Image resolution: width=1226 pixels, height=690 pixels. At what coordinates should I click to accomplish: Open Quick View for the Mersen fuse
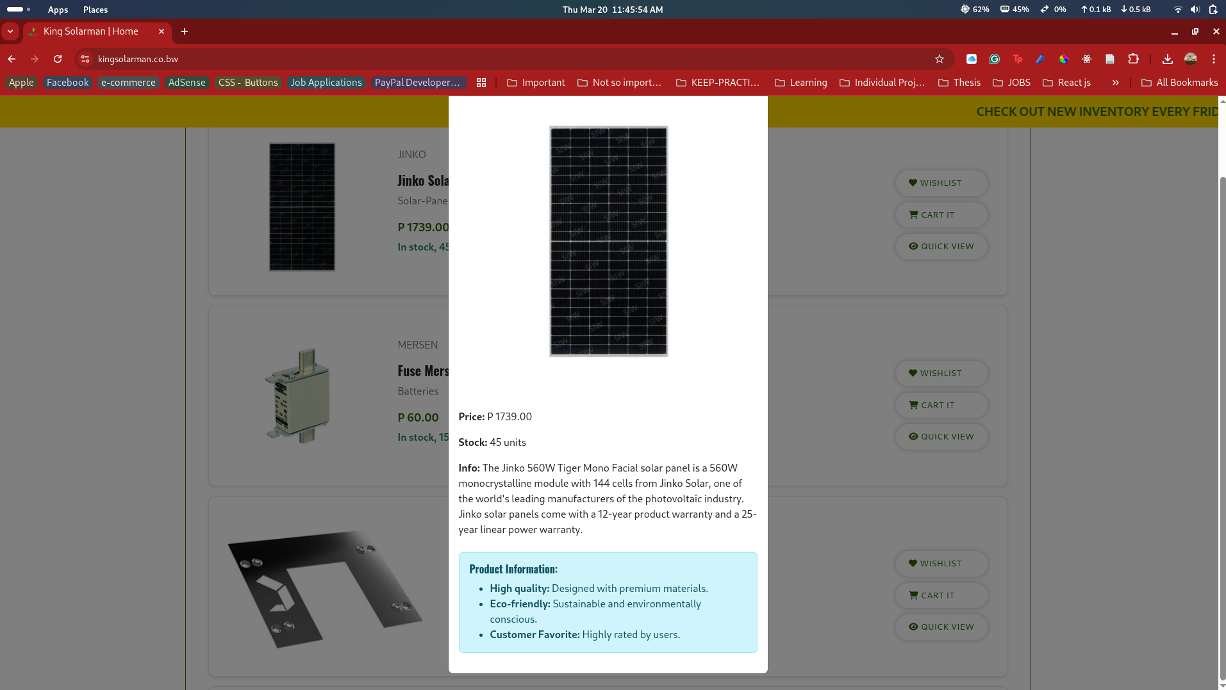[x=941, y=437]
